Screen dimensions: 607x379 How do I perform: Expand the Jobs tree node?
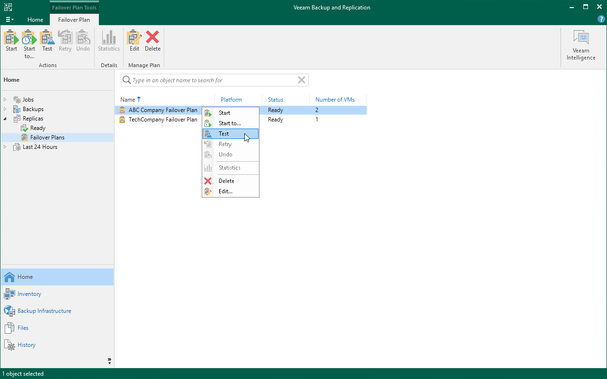click(5, 99)
